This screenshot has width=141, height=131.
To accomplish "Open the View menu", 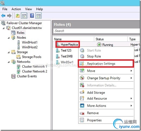I will 28,9.
